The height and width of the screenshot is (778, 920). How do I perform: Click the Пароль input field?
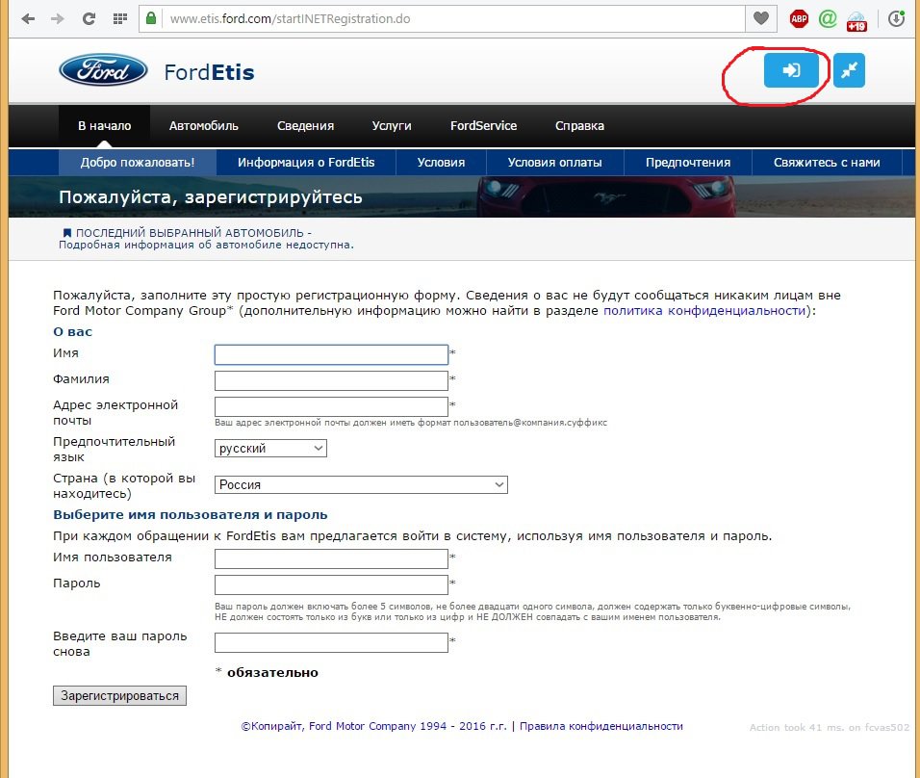(x=331, y=584)
